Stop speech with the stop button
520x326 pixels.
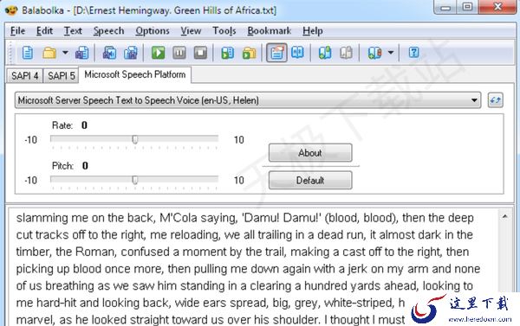[x=200, y=53]
